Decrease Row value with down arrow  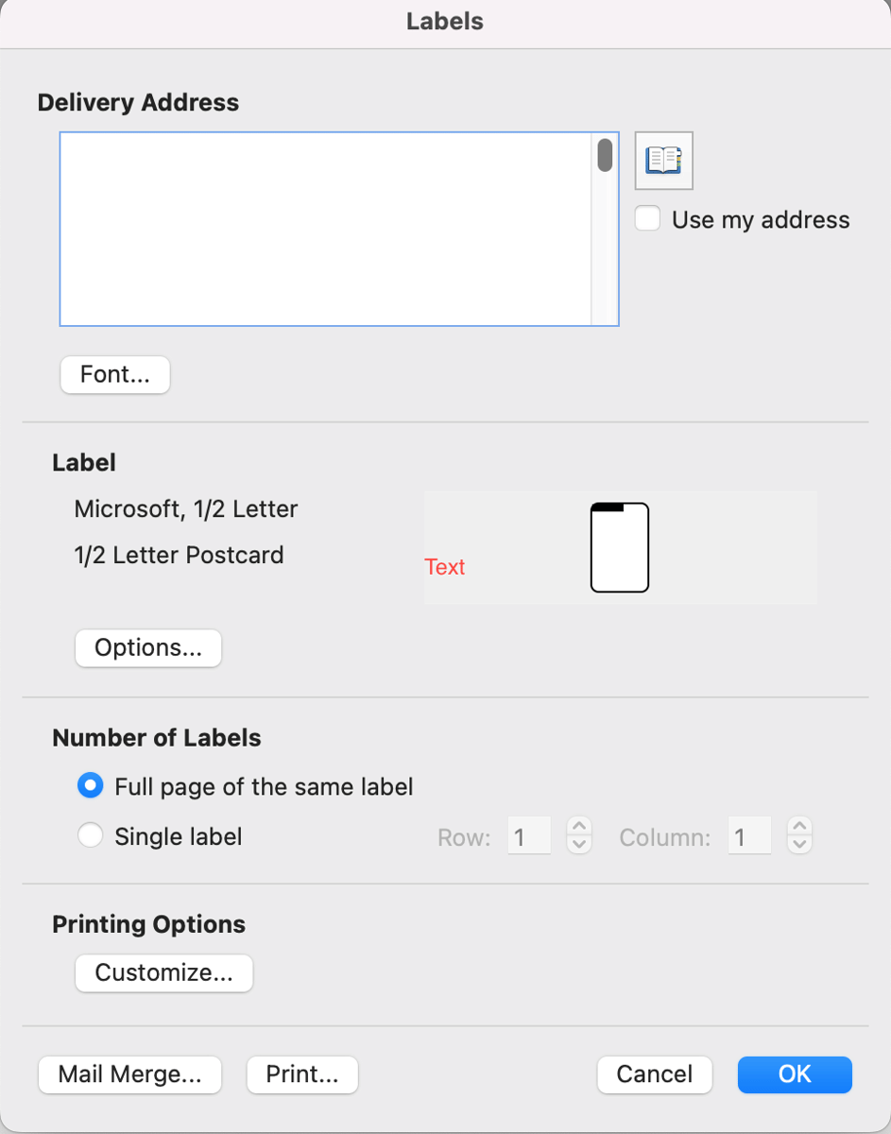click(x=579, y=845)
